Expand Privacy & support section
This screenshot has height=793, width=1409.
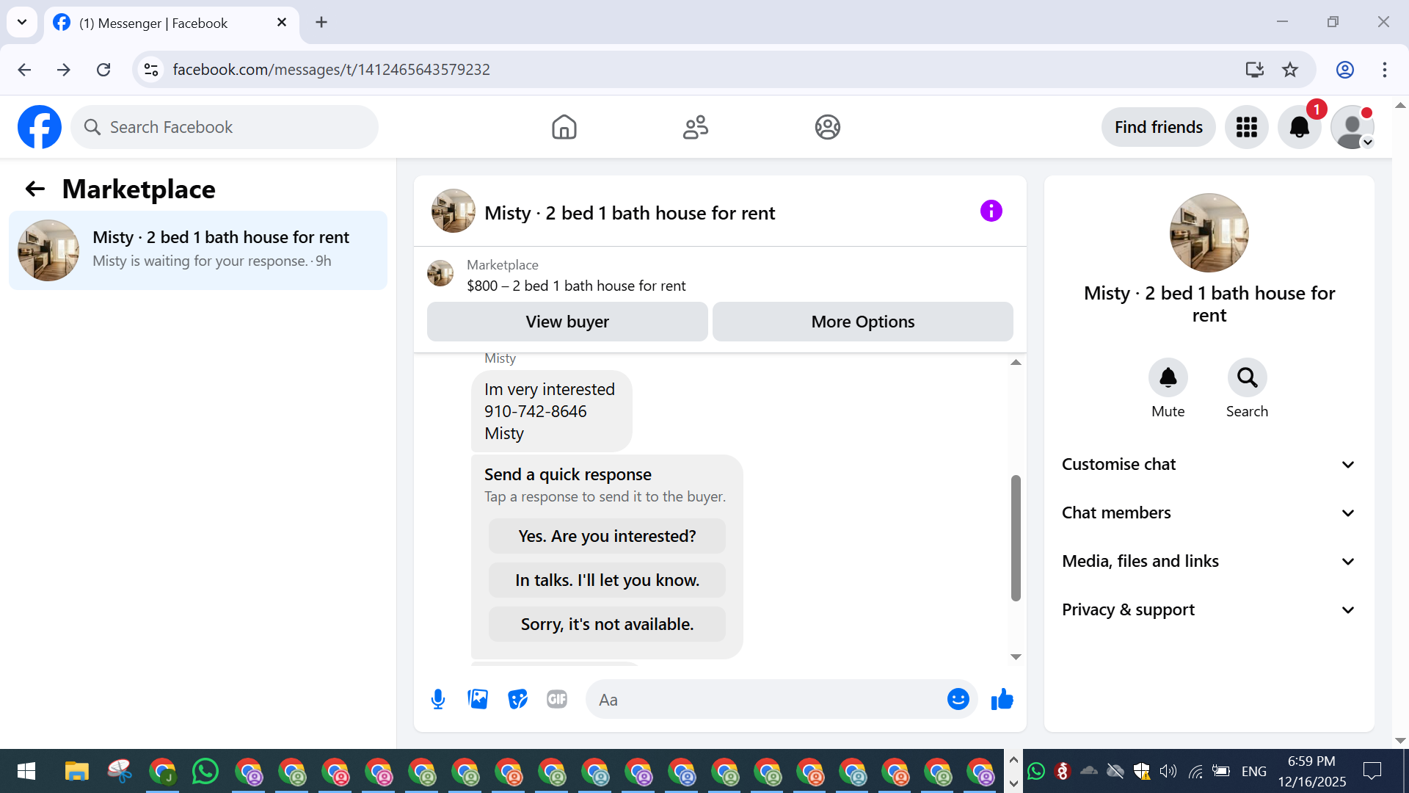[1209, 610]
